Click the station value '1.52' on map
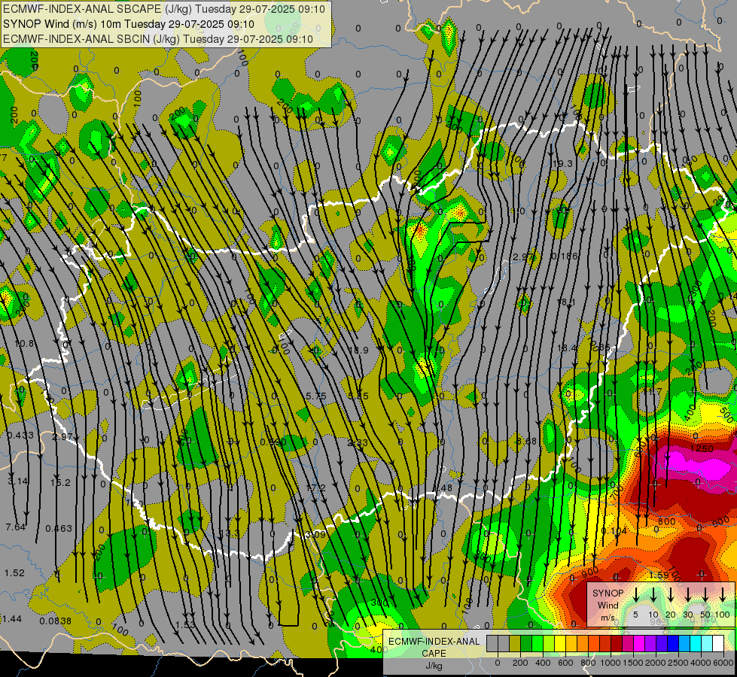 [14, 573]
